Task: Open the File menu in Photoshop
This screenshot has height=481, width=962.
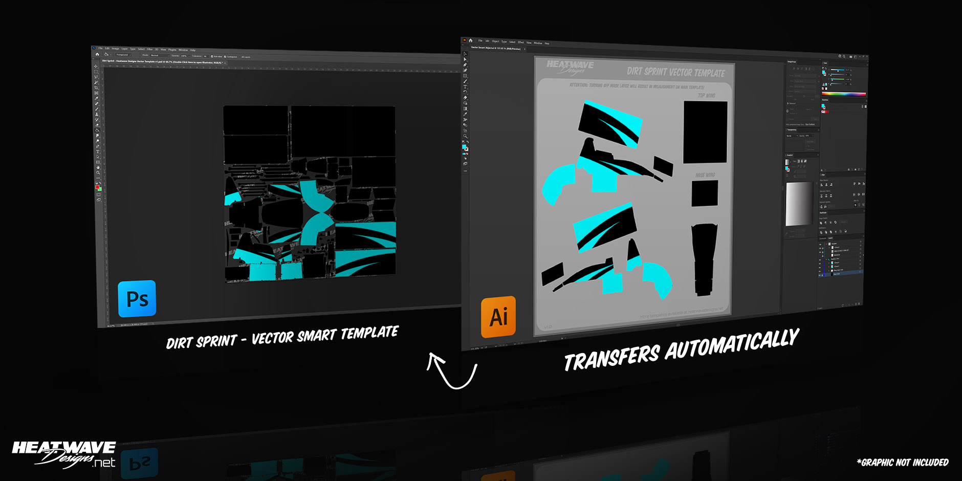Action: (100, 48)
